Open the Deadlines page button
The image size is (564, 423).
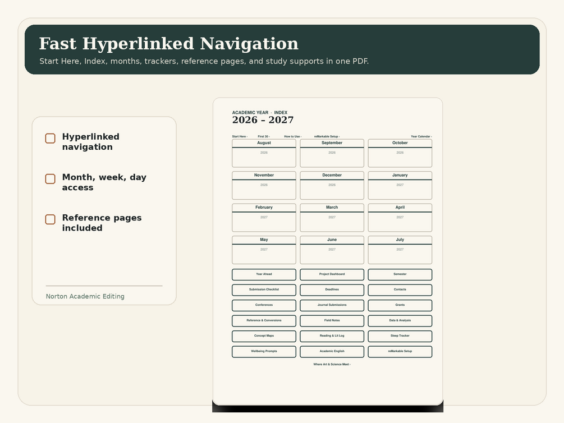(x=332, y=290)
